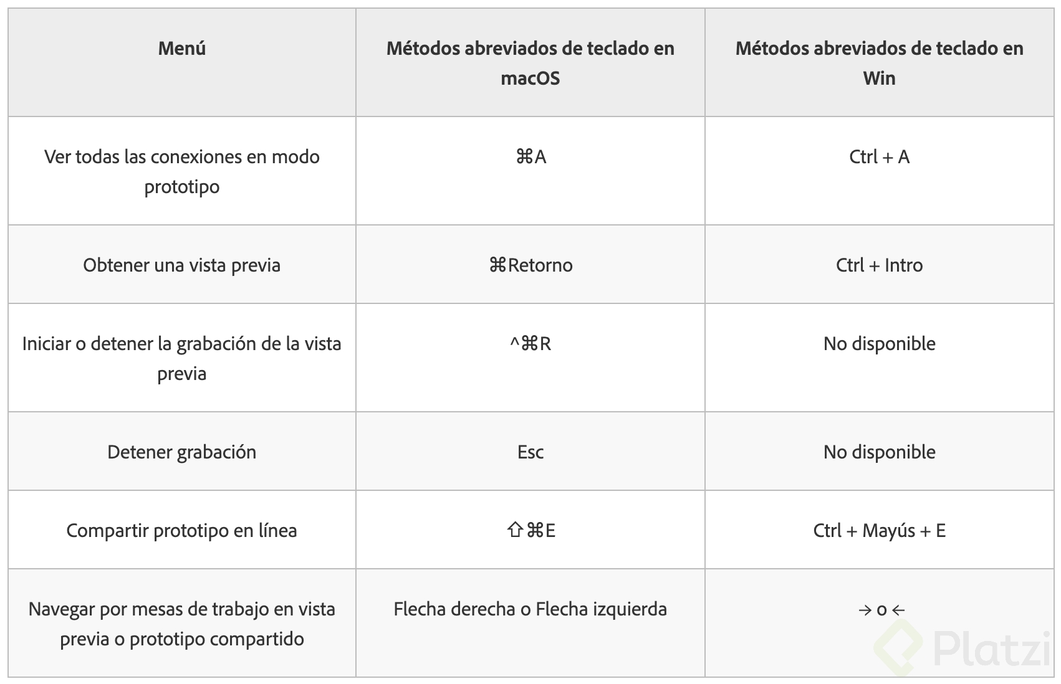The image size is (1061, 684).
Task: Click the Win keyboard shortcuts column header
Action: [880, 62]
